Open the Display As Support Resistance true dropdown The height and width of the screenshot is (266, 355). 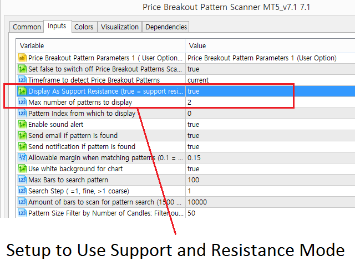[270, 91]
